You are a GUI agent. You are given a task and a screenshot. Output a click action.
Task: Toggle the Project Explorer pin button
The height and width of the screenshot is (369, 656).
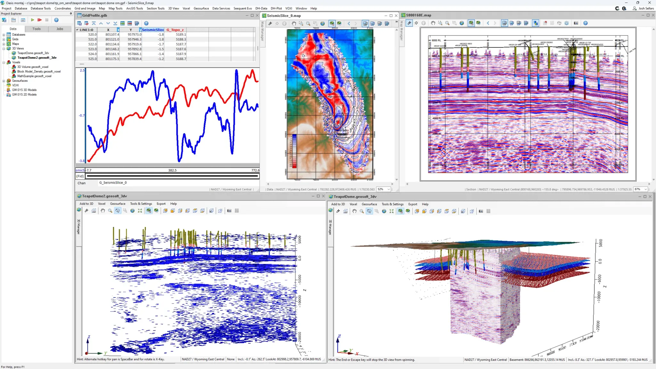(x=71, y=13)
